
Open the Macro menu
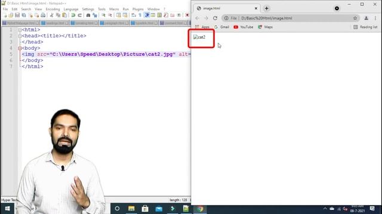[114, 9]
